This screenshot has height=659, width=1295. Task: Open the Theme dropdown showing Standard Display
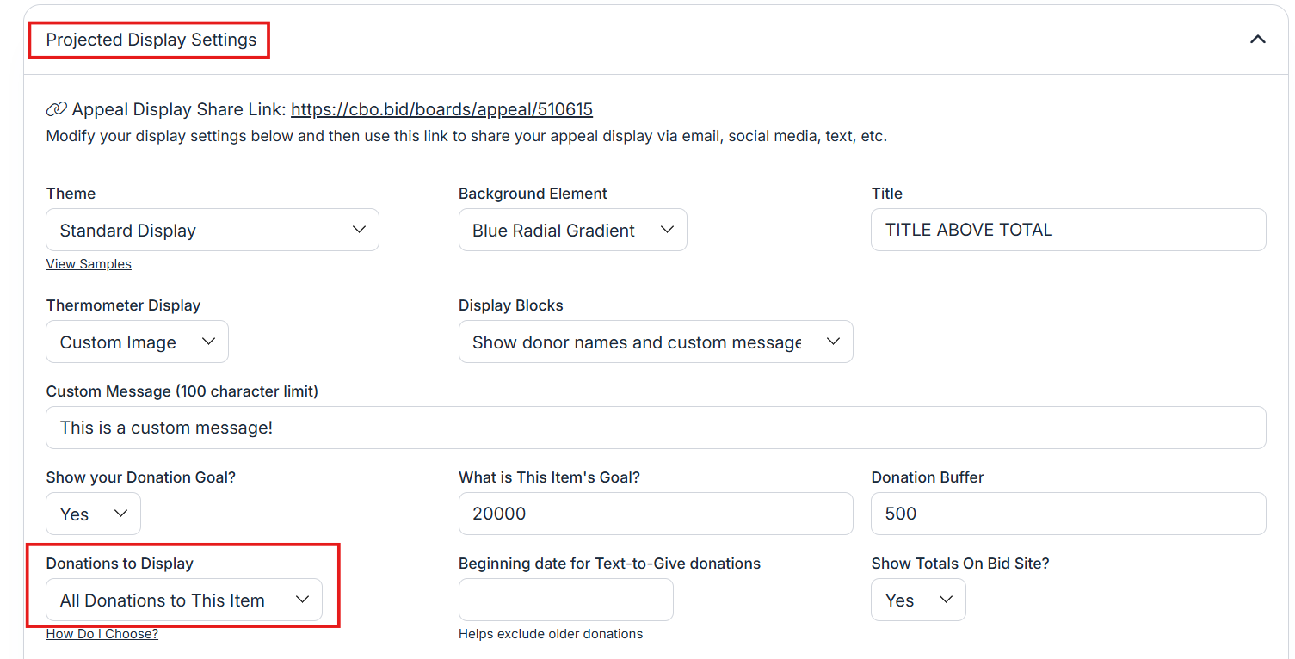pyautogui.click(x=212, y=231)
